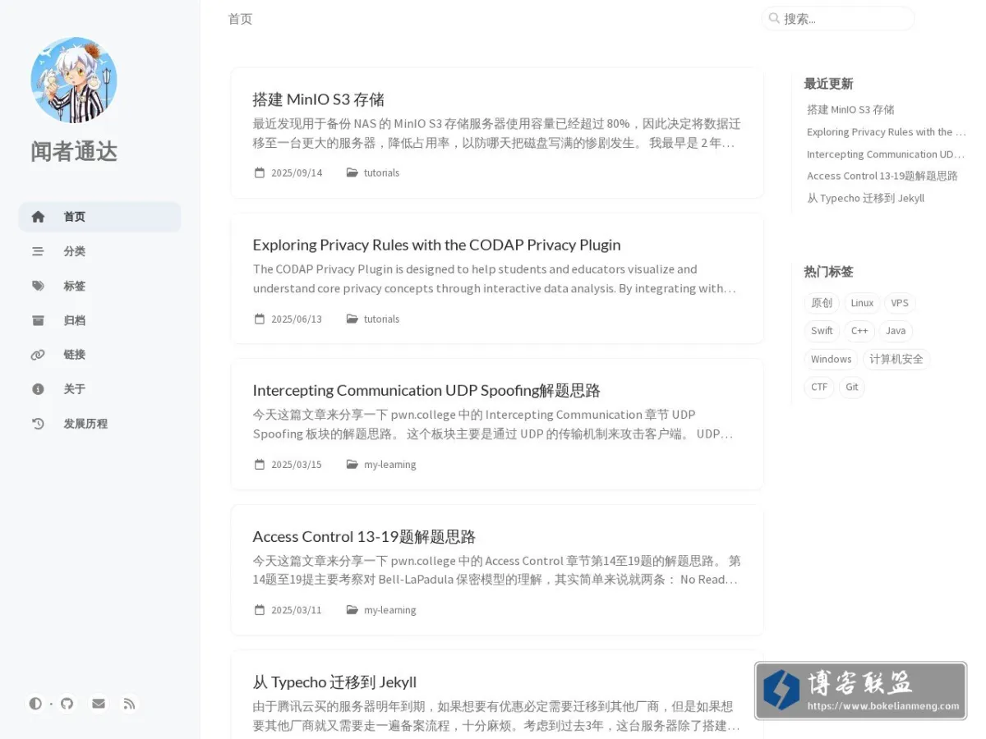Click the info circle icon in sidebar
This screenshot has height=739, width=986.
coord(38,389)
